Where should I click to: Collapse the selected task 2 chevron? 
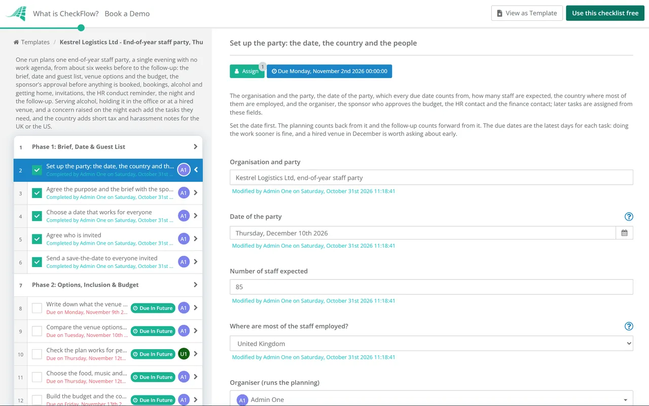[x=196, y=170]
